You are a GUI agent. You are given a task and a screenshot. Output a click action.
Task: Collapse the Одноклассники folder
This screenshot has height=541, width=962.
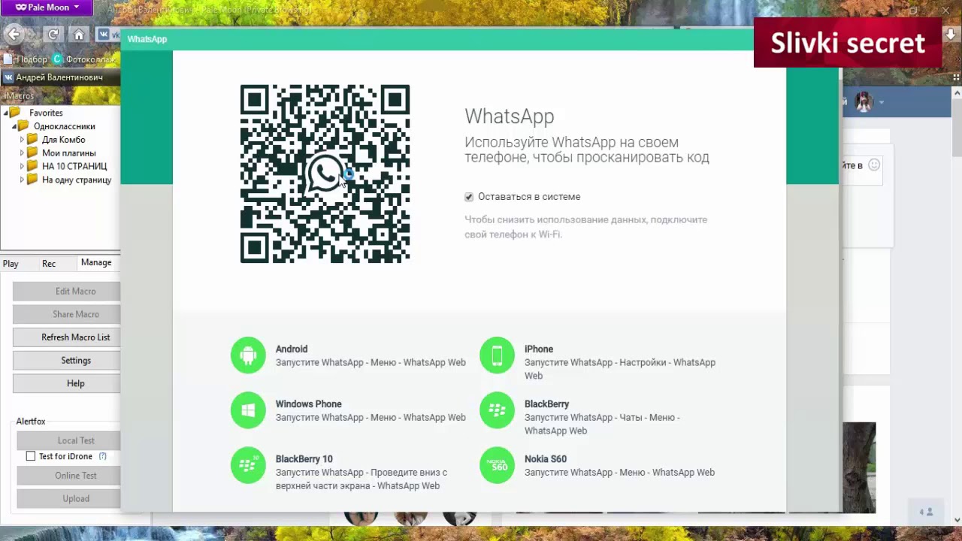tap(14, 126)
